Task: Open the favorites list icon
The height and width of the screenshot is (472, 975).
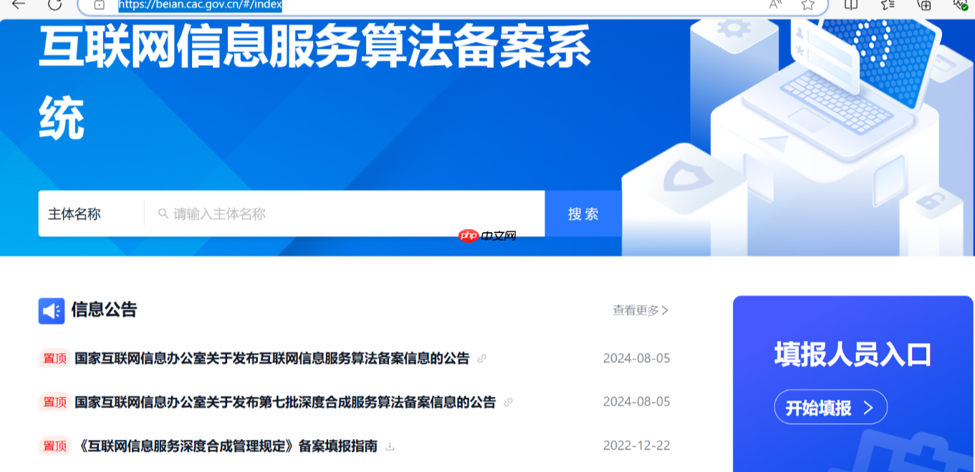Action: (888, 4)
